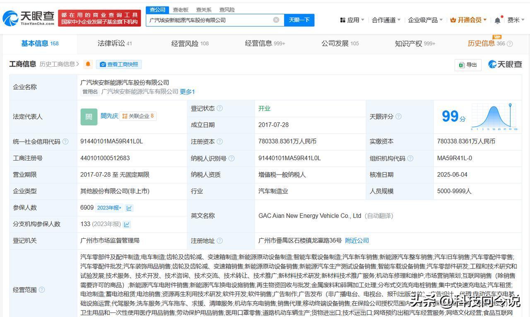Click the help icon beside 统一社会信用代码
Image resolution: width=530 pixels, height=317 pixels.
[65, 142]
